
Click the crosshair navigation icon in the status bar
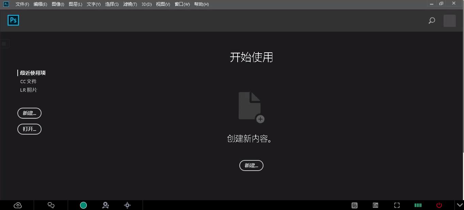(x=127, y=205)
